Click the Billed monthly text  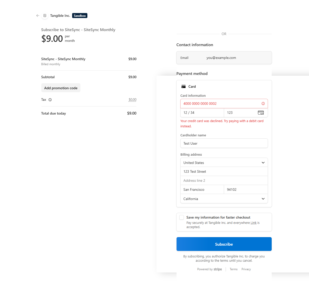click(51, 64)
